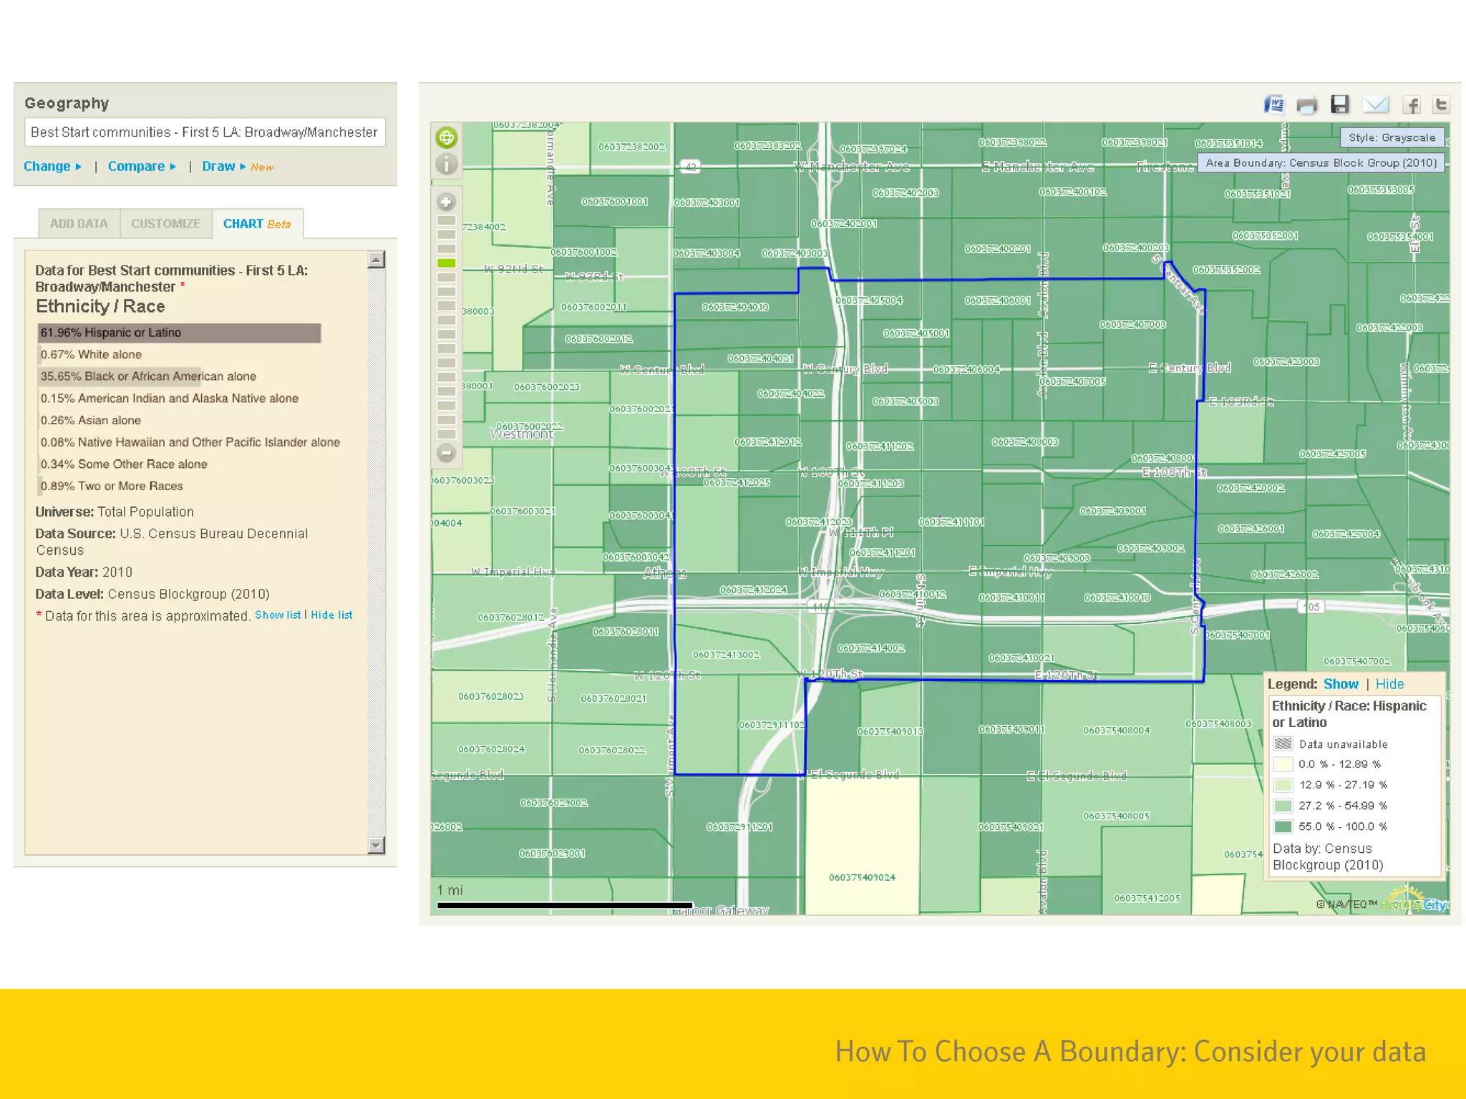Switch to the ADD DATA tab
This screenshot has width=1466, height=1099.
pos(79,224)
